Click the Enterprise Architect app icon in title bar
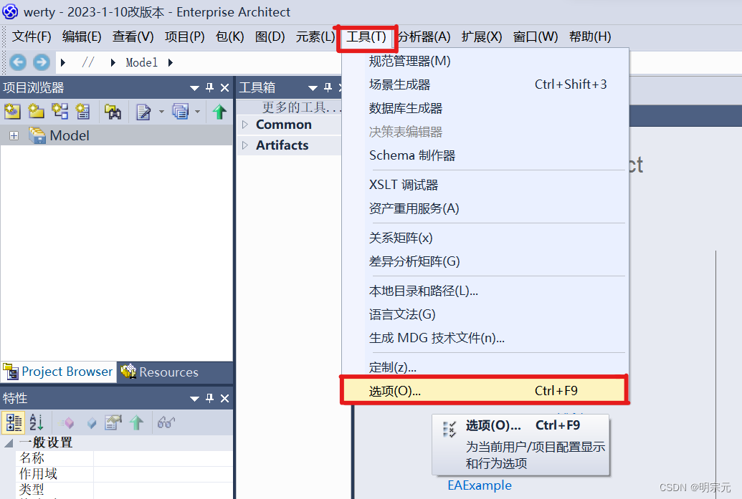This screenshot has width=742, height=499. 10,11
